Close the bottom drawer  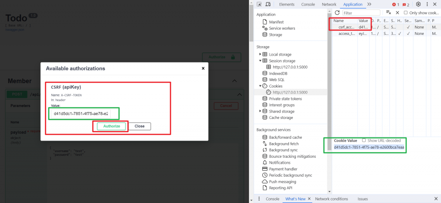pos(436,199)
